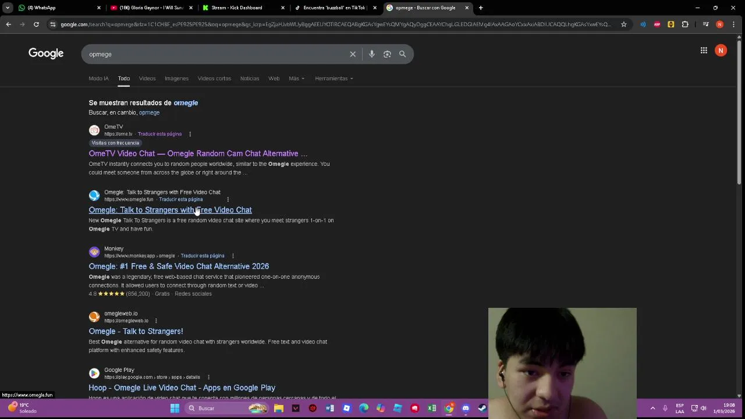Select the Videos cortos filter
The image size is (745, 419).
coord(214,79)
